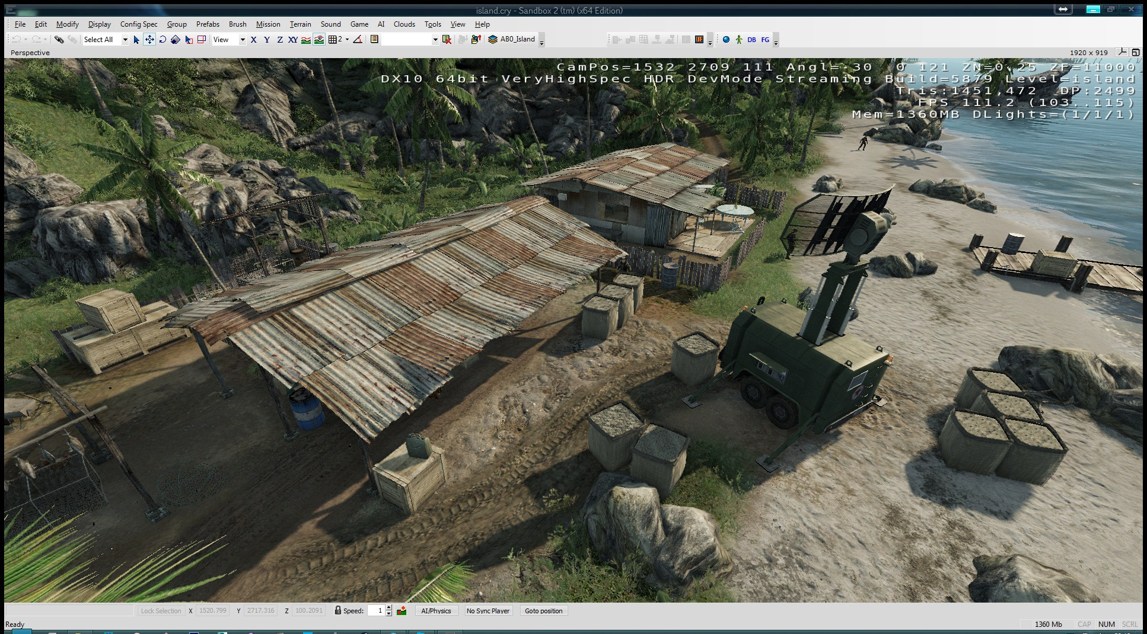
Task: Click the Scale tool icon
Action: click(x=176, y=40)
